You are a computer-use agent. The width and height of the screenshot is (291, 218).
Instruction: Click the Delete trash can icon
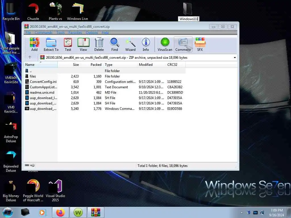pos(99,45)
